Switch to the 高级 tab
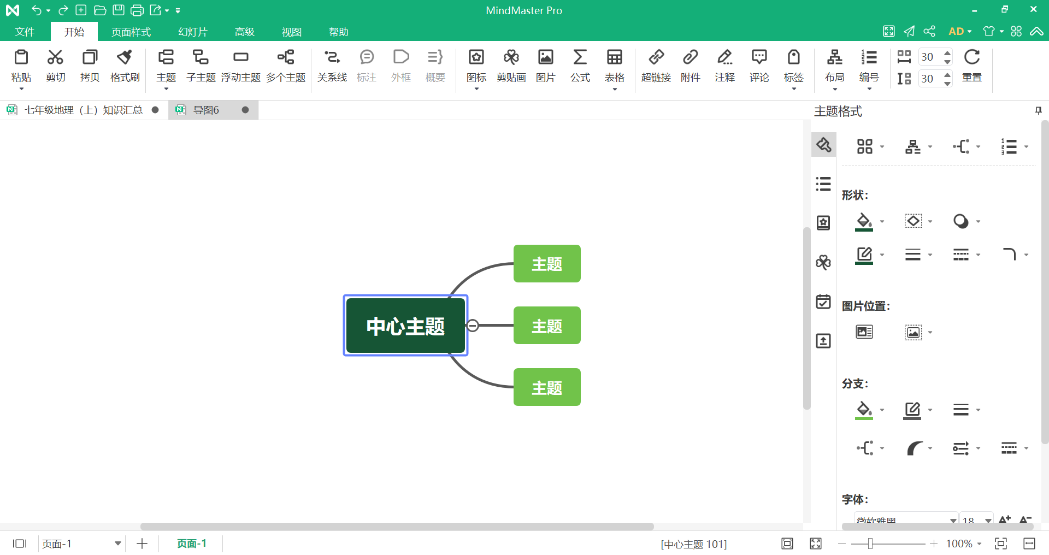The image size is (1049, 555). (x=245, y=32)
